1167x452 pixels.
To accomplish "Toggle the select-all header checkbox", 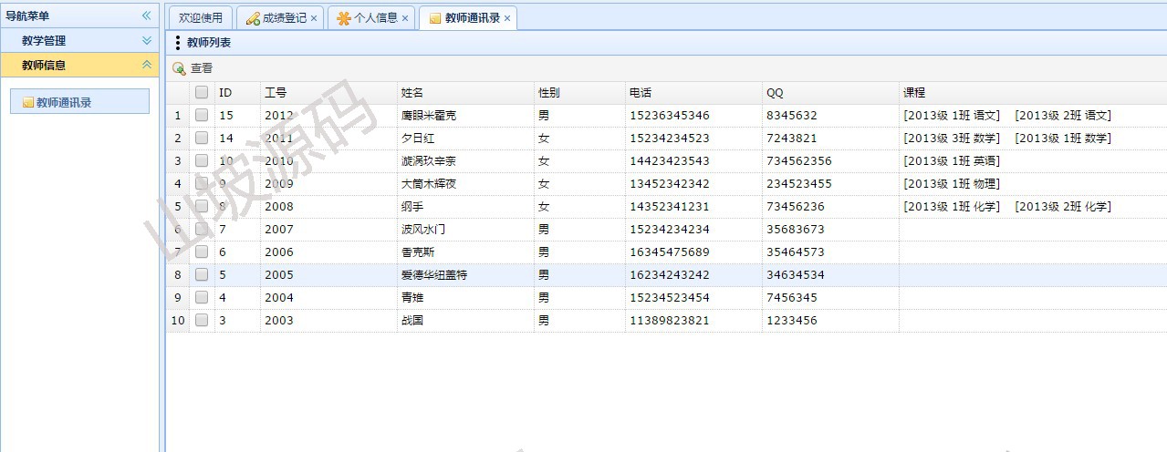I will [202, 92].
